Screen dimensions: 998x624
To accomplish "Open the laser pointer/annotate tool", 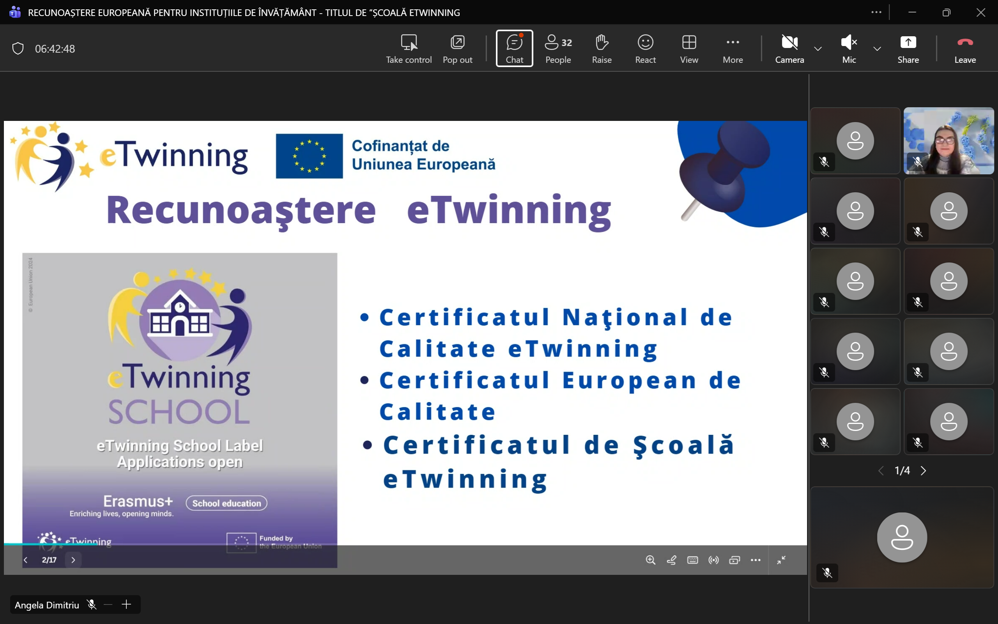I will coord(671,560).
